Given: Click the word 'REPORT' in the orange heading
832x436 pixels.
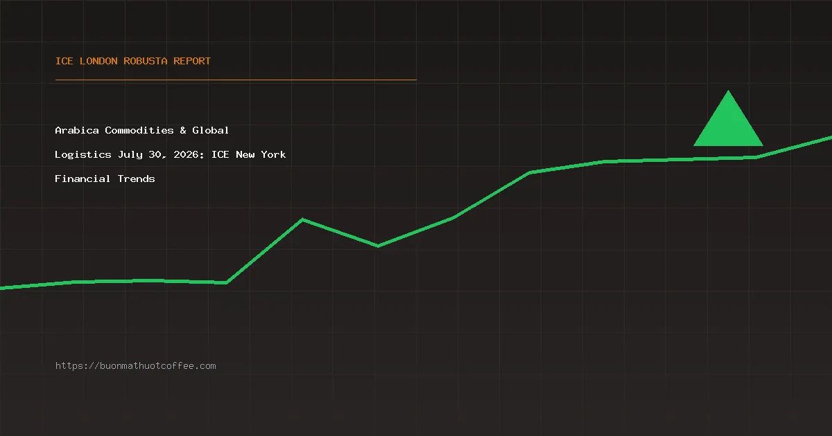Looking at the screenshot, I should coord(192,61).
